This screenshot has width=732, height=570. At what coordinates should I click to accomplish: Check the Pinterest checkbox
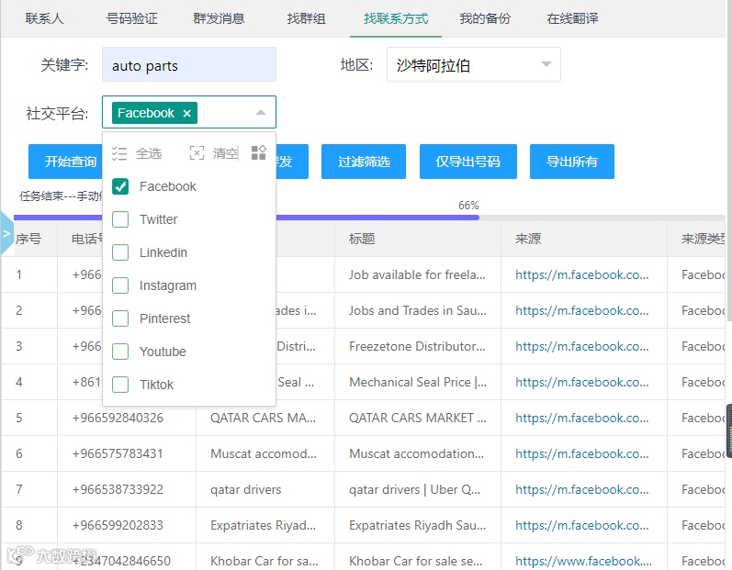(120, 319)
